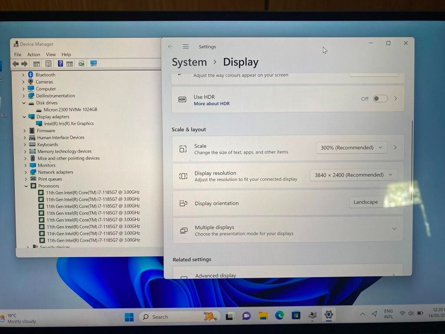The width and height of the screenshot is (445, 334).
Task: Click the Scale row icon
Action: (x=183, y=149)
